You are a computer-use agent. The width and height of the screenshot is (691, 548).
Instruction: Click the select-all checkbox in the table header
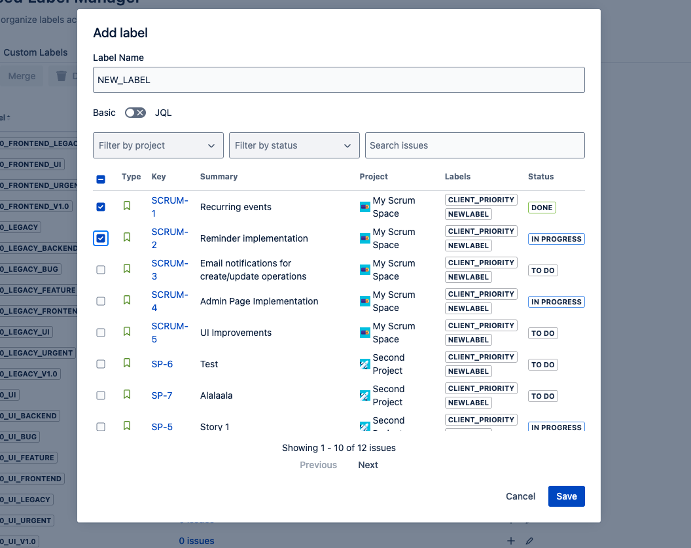[x=101, y=179]
